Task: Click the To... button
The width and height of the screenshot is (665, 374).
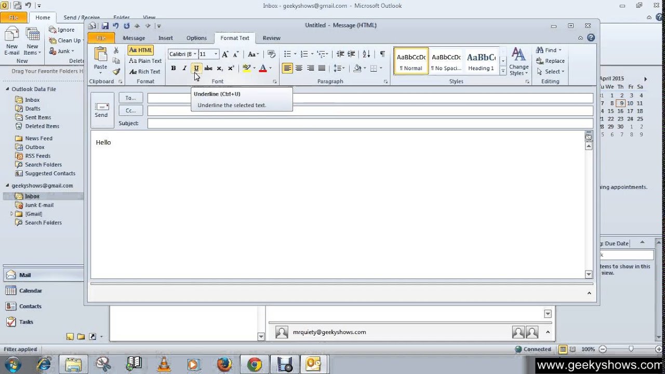Action: coord(130,98)
